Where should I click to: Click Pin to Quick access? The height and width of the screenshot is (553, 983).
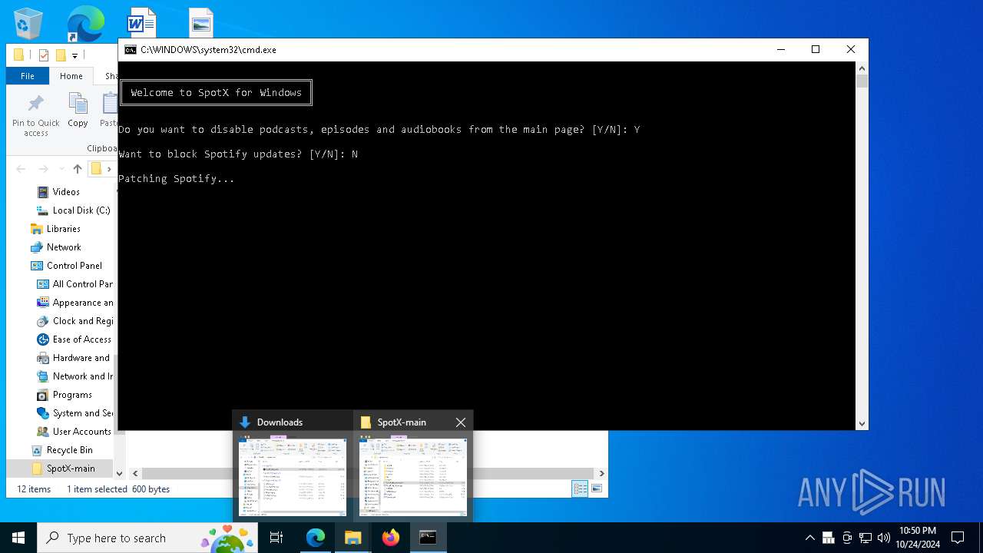click(35, 115)
